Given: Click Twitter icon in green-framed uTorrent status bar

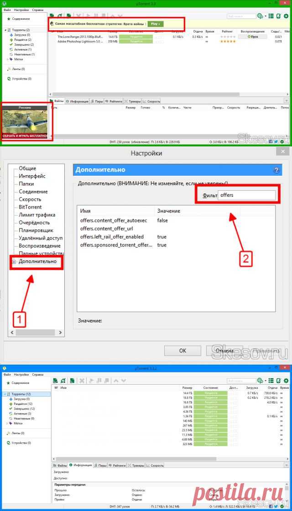Looking at the screenshot, I should pyautogui.click(x=276, y=142).
